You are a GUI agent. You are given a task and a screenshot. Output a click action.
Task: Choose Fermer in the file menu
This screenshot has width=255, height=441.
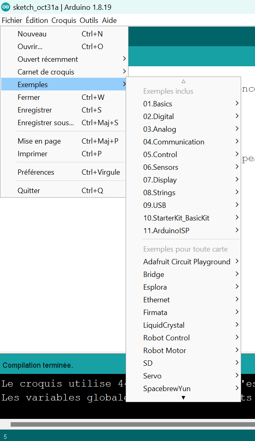point(64,97)
